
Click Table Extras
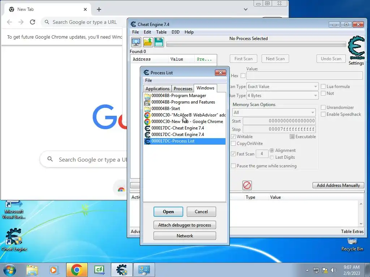[352, 232]
